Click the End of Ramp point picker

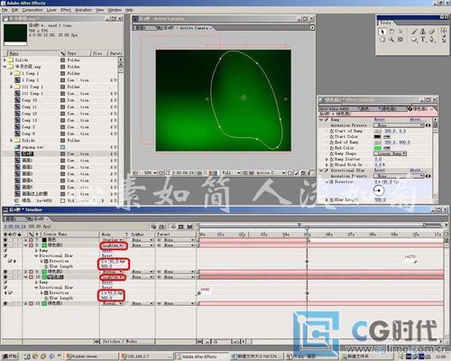(x=377, y=143)
